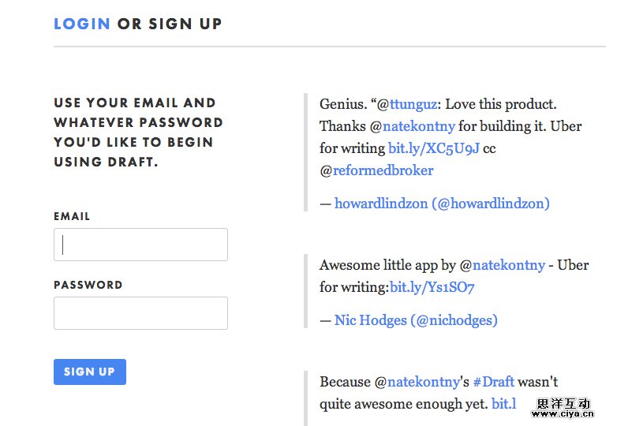Open howardlindzon (@howardlindzon) author link

pyautogui.click(x=442, y=204)
